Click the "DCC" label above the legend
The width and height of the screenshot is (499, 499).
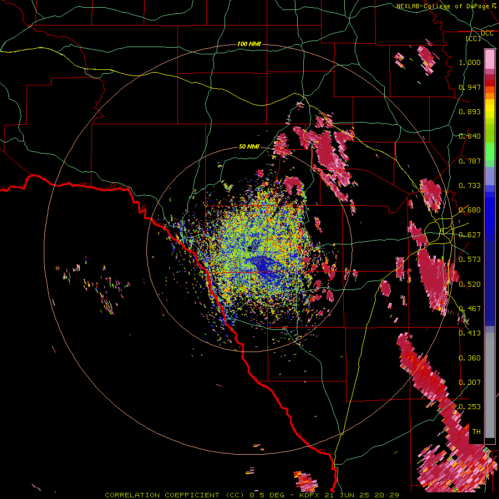pos(487,33)
